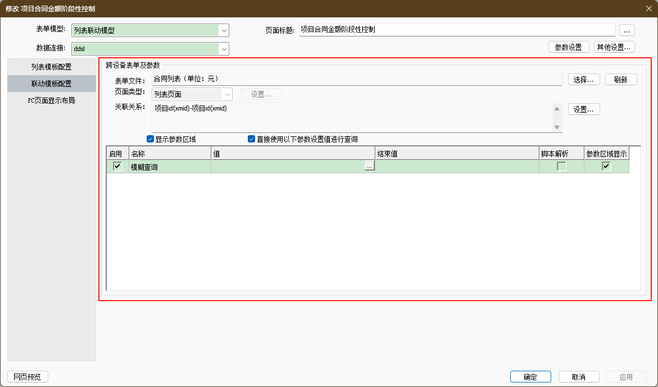Select the PC页面显示布局 tab
This screenshot has width=658, height=387.
pos(52,100)
